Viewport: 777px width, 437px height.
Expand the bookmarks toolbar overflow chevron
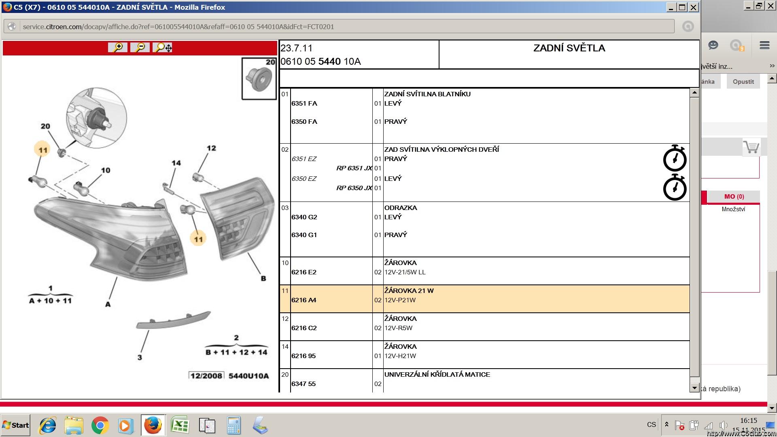click(772, 66)
